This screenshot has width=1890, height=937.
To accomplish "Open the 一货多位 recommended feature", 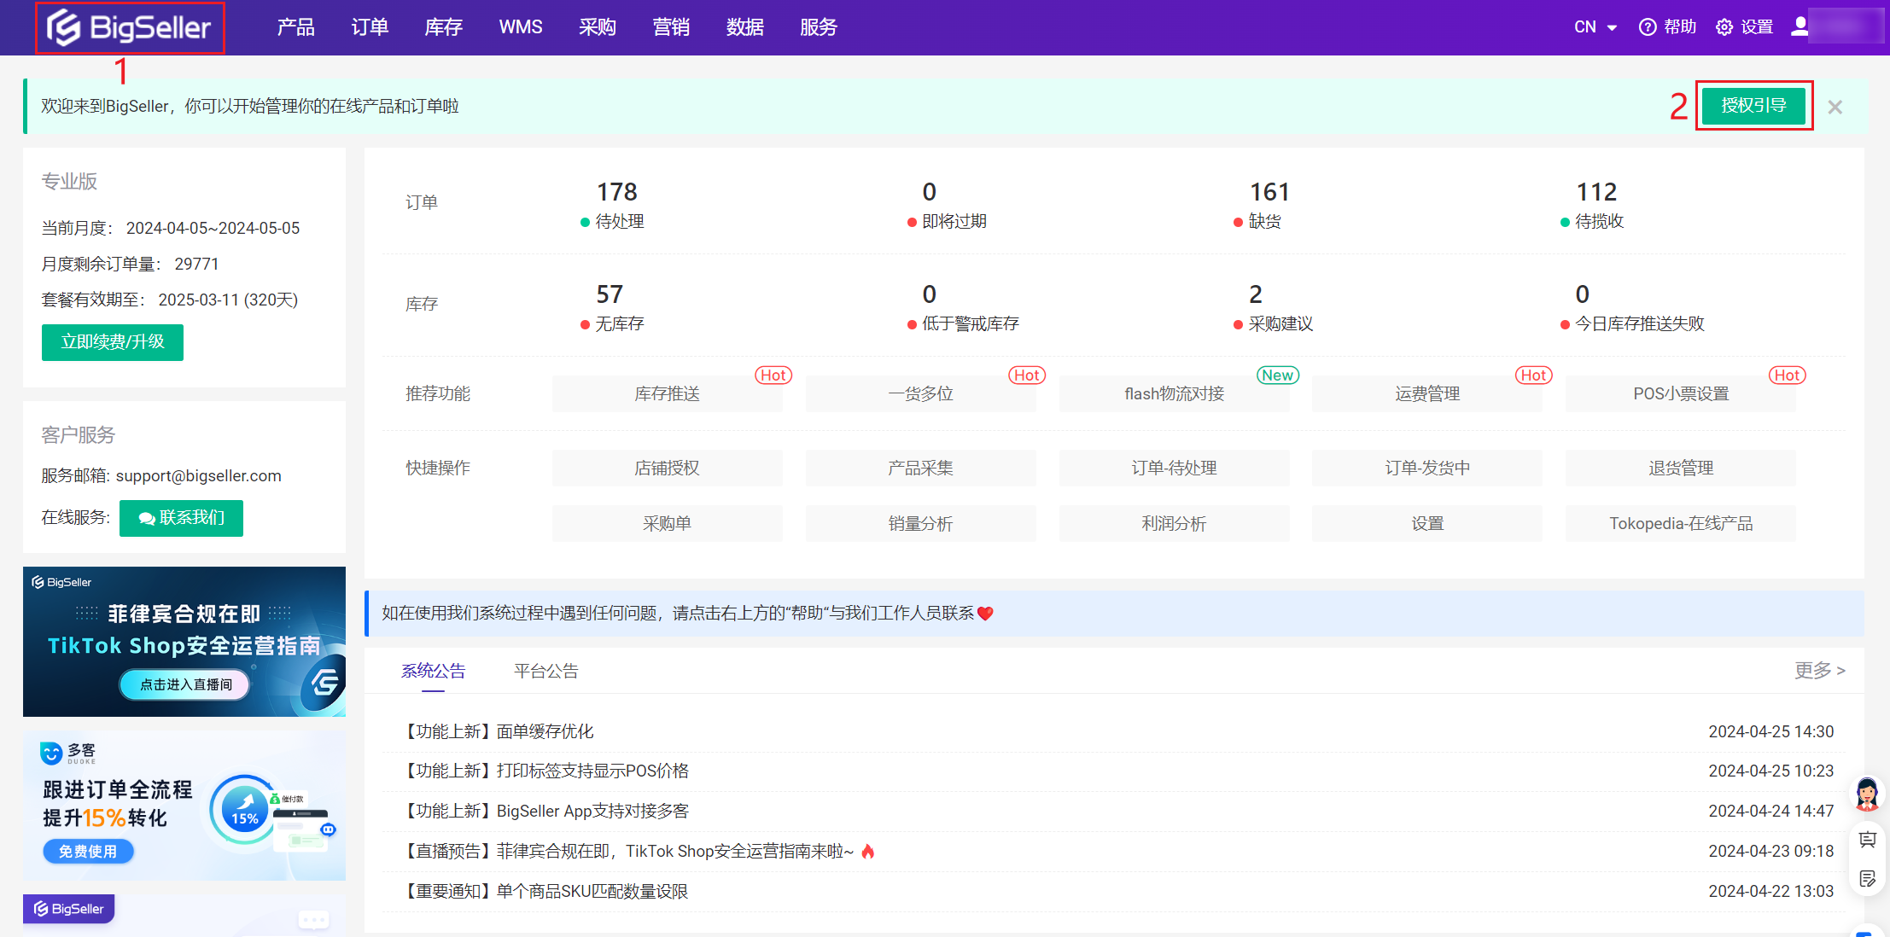I will (921, 393).
